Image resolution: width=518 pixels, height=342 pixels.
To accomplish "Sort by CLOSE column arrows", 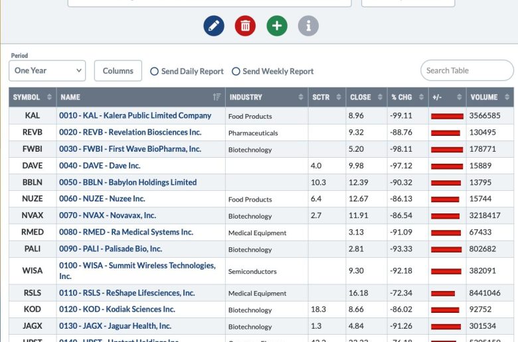I will pos(380,97).
